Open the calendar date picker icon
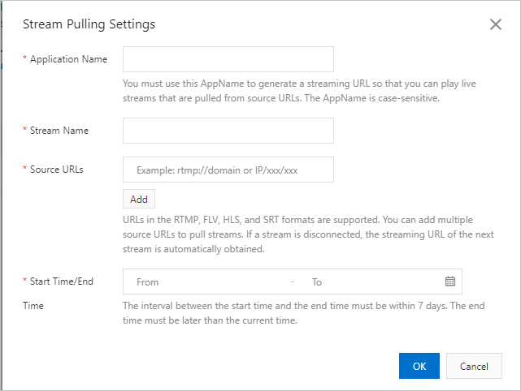The image size is (521, 391). (x=450, y=281)
